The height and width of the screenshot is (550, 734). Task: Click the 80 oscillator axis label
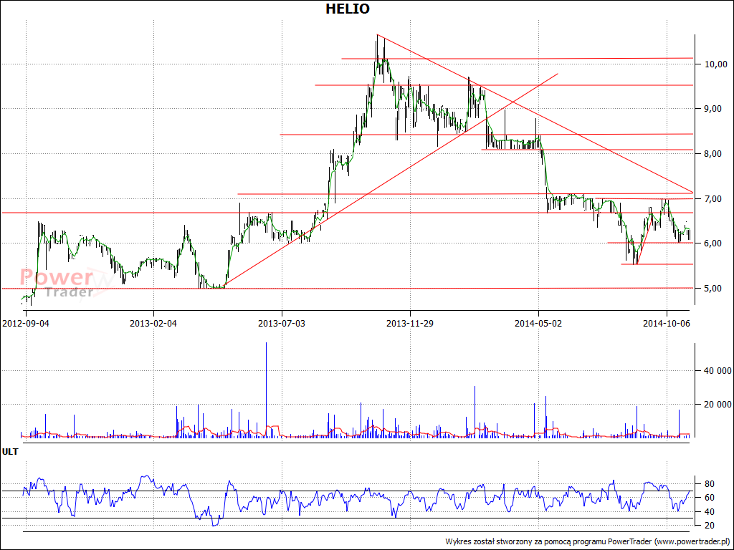709,483
